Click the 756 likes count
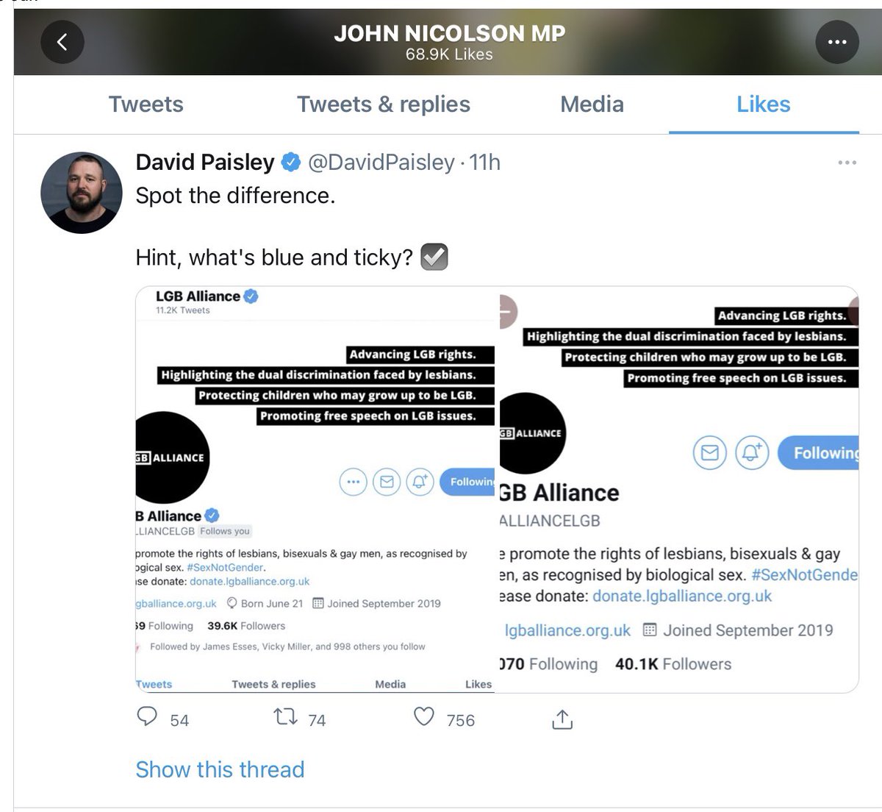The image size is (882, 812). 461,720
